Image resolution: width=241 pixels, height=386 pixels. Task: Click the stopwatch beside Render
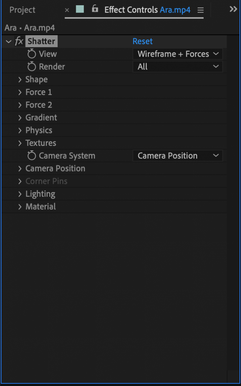point(32,67)
